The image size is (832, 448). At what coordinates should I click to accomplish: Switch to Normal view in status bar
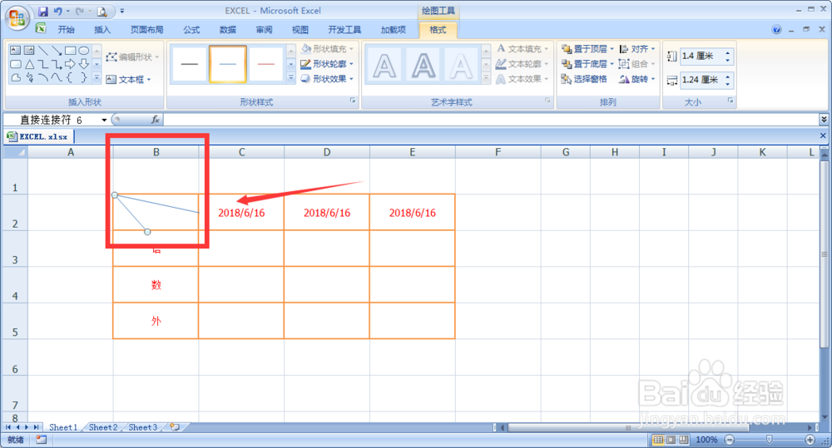click(658, 440)
